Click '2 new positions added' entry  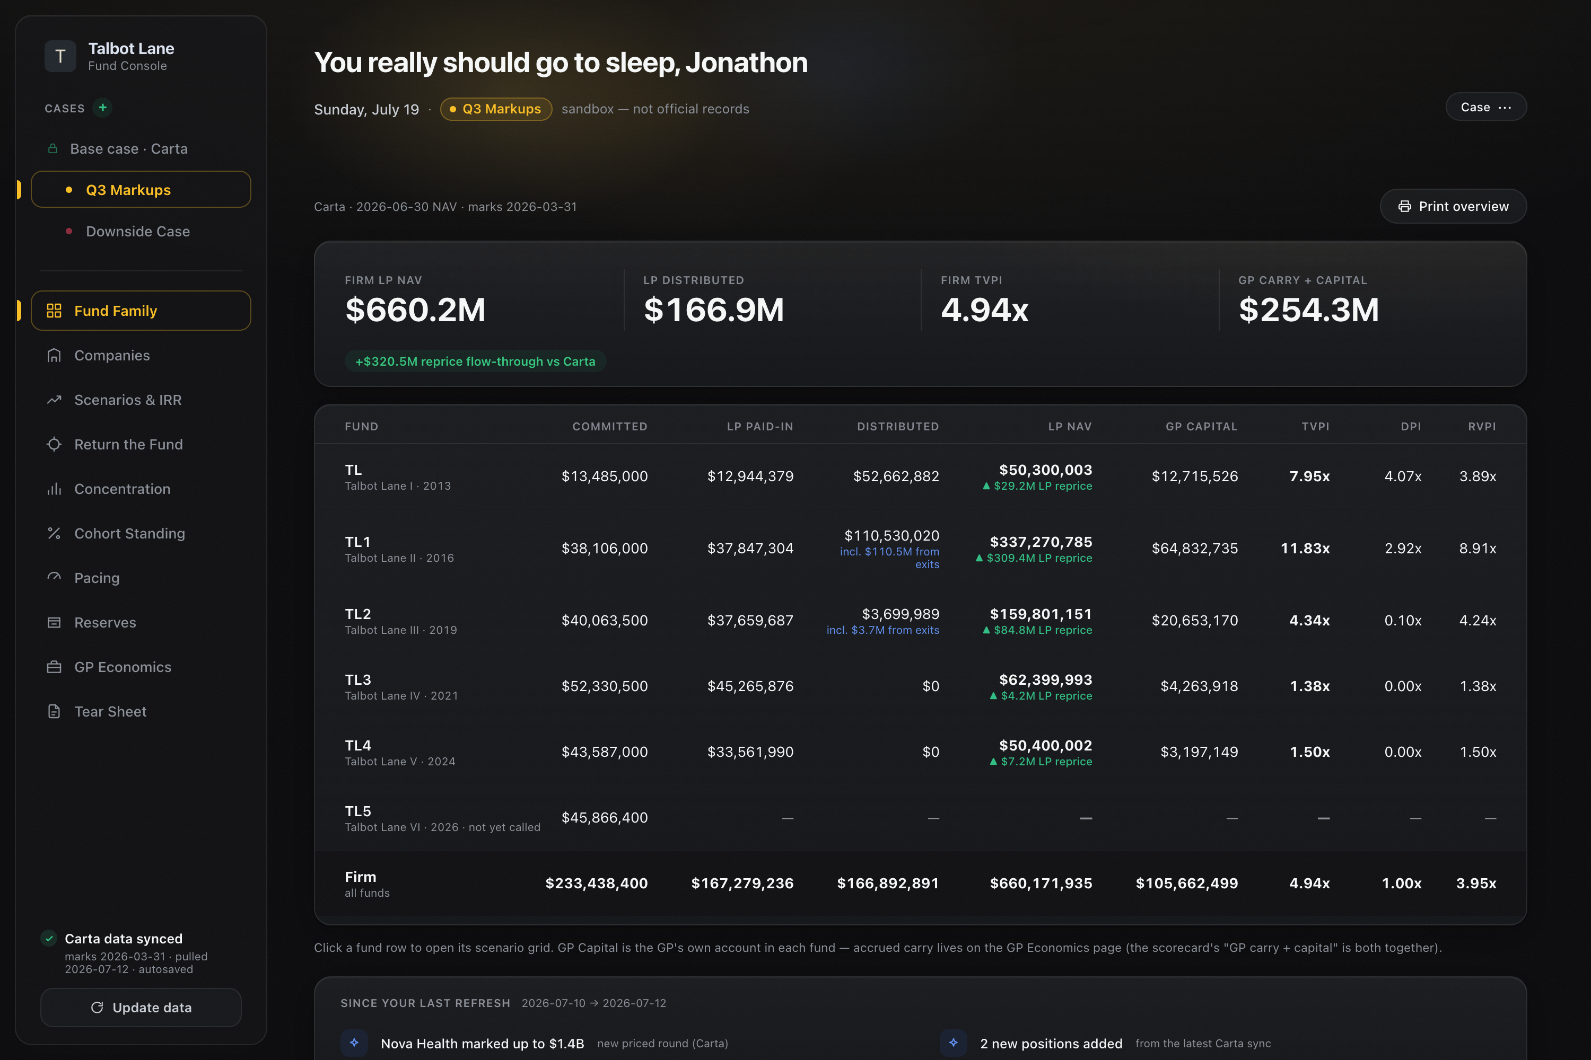(1051, 1043)
